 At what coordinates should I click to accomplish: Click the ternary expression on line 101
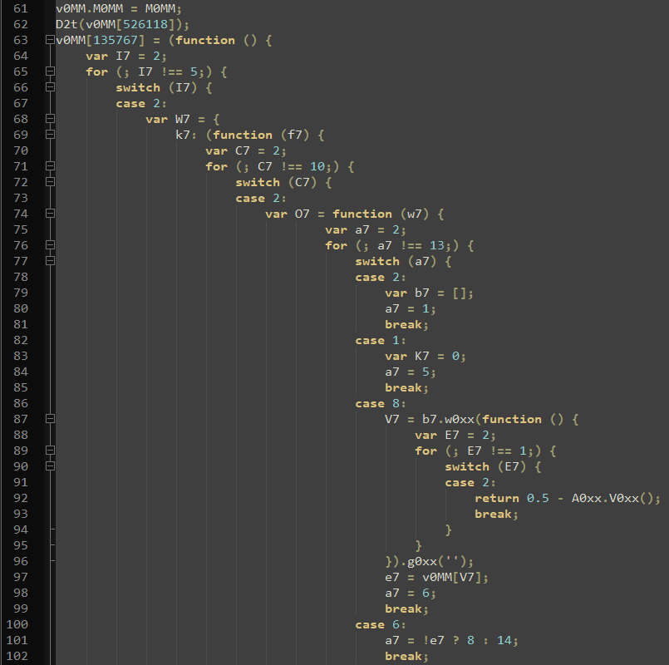(452, 640)
